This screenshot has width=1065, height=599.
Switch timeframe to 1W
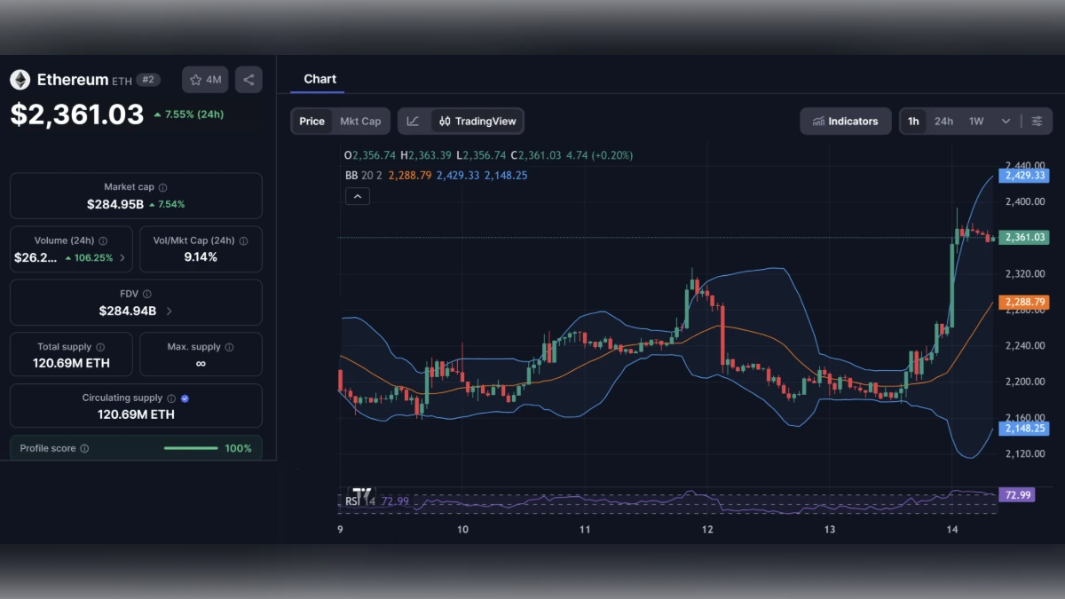(x=974, y=121)
